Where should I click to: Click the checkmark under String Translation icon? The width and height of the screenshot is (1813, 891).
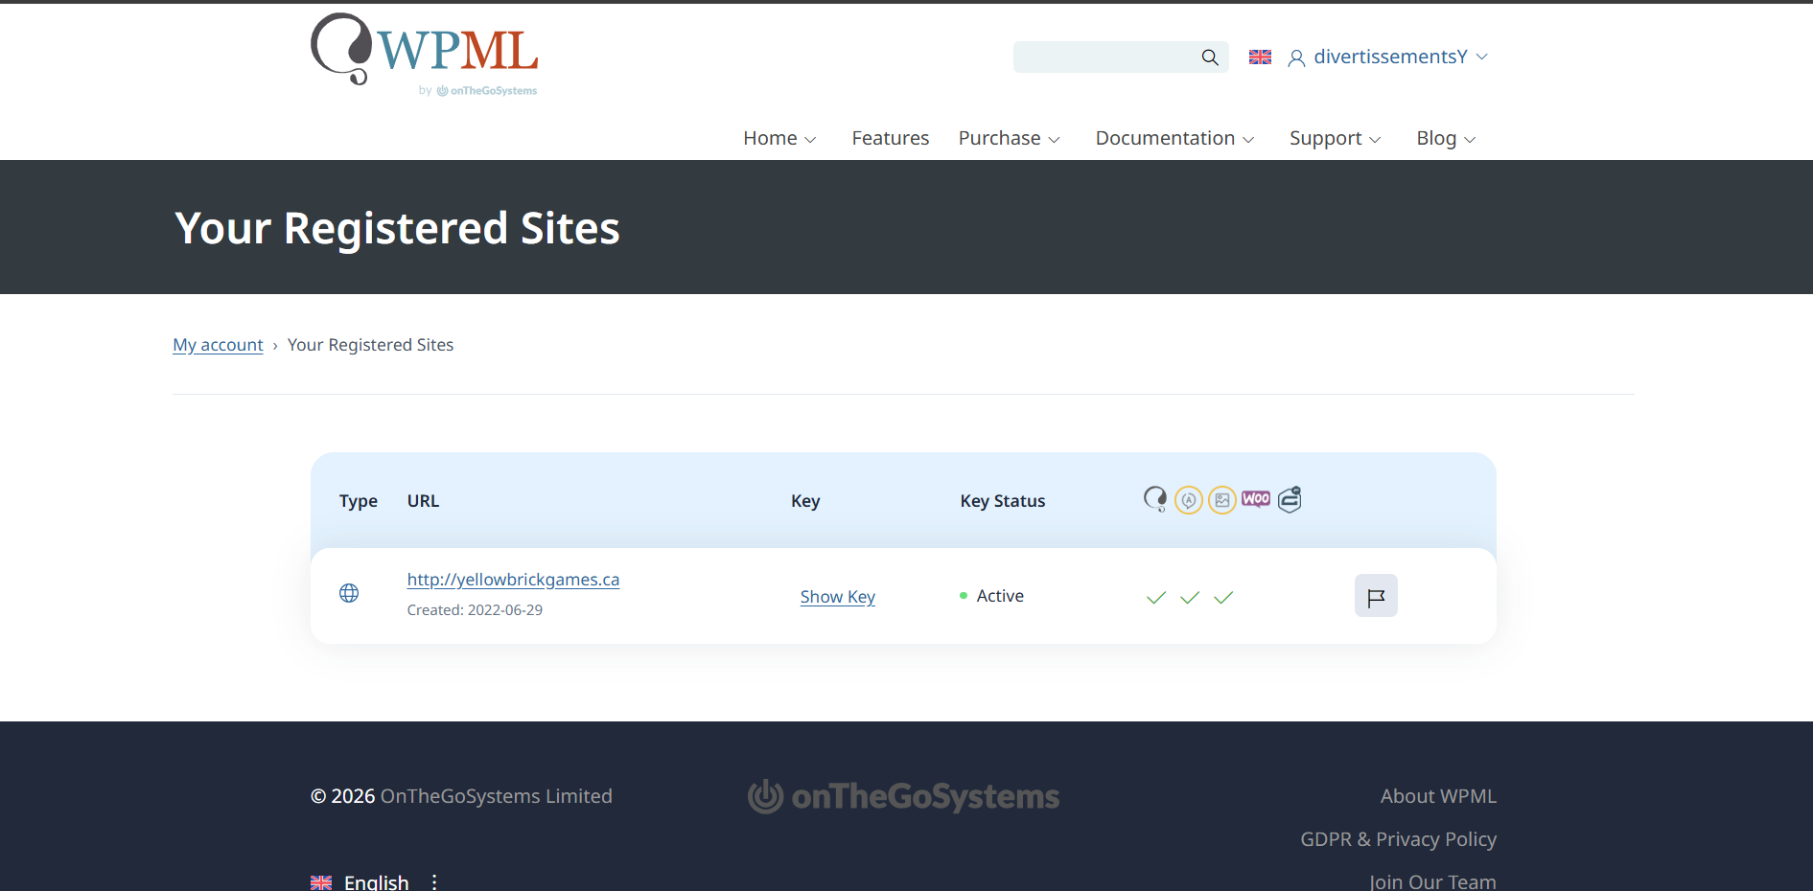1190,598
